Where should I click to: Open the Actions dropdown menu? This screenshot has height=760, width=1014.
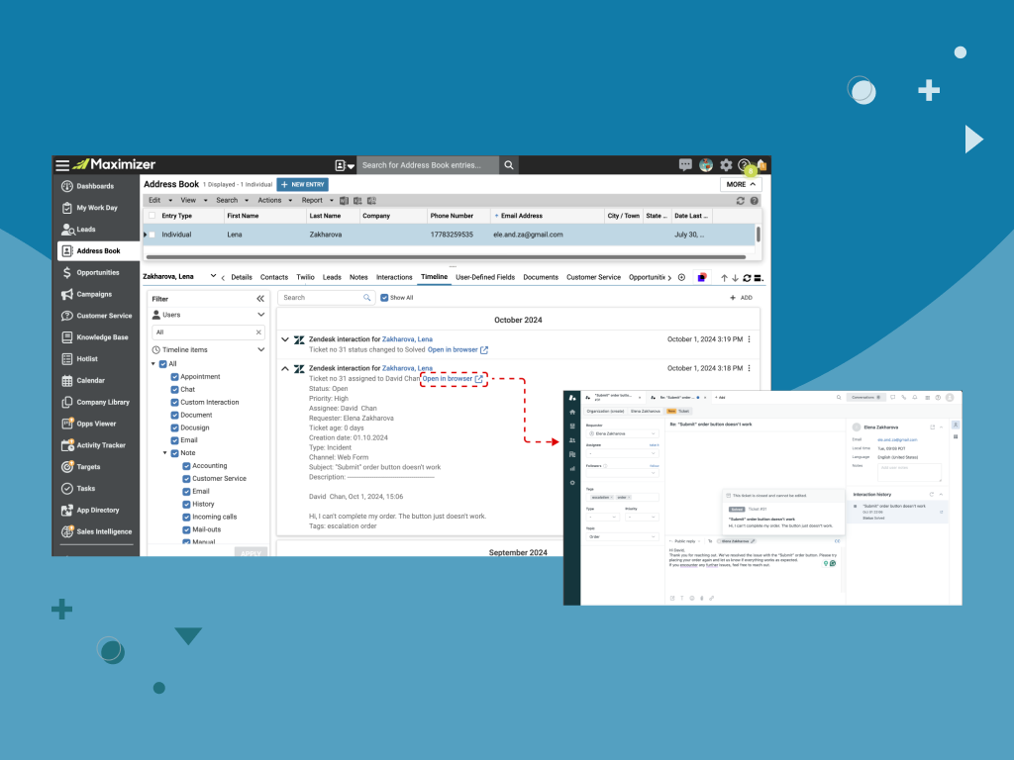pos(275,200)
